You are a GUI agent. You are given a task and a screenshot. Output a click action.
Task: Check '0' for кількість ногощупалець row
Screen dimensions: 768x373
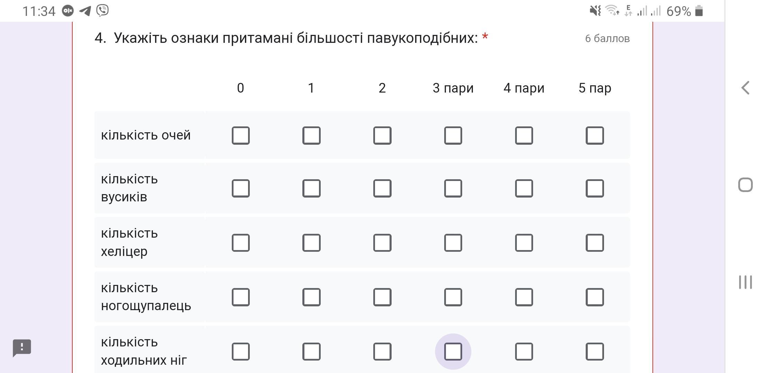tap(240, 297)
